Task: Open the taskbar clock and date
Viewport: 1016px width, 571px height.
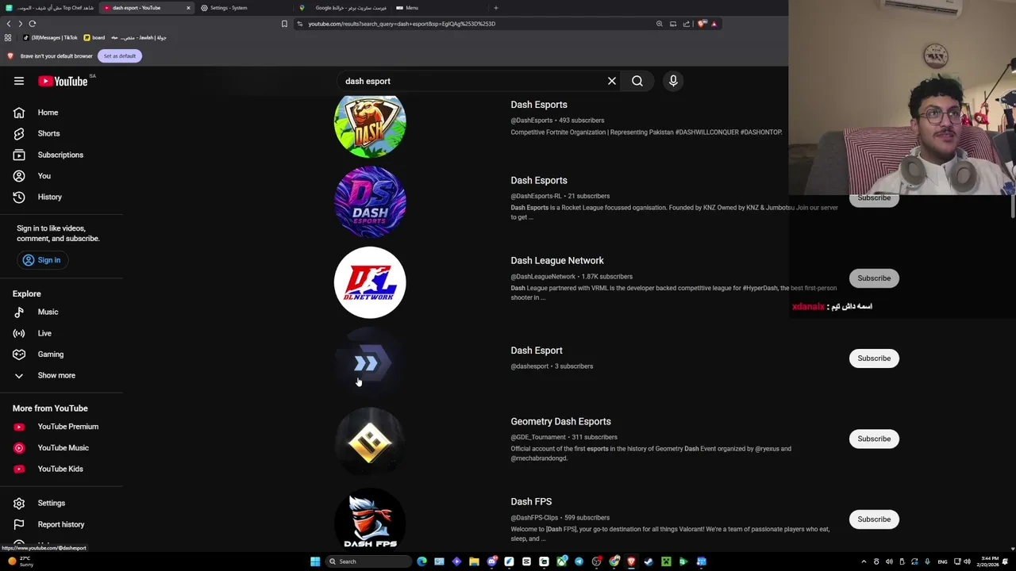Action: point(989,561)
